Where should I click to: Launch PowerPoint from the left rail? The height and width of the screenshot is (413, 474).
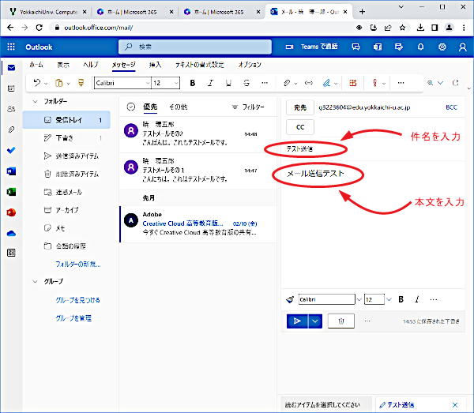[x=11, y=212]
